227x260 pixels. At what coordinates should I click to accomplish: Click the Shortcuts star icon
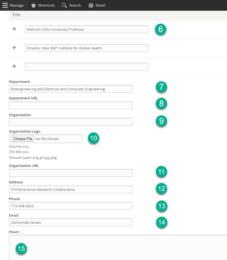coord(33,5)
